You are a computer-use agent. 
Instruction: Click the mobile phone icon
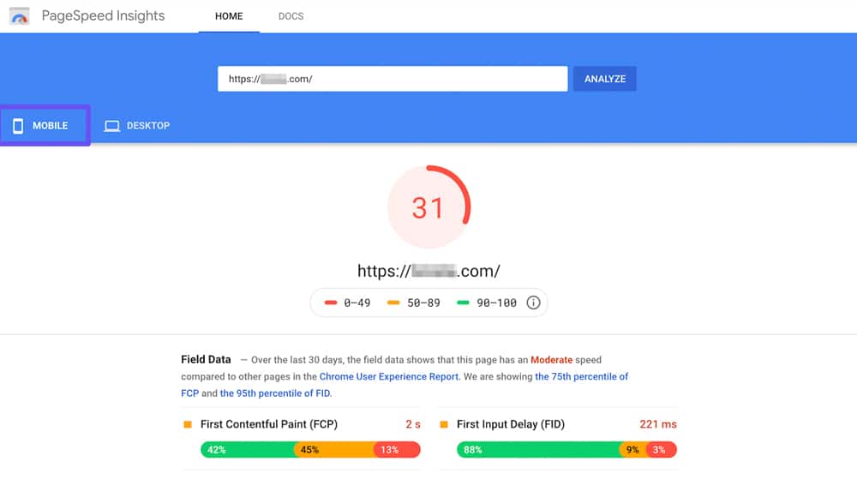[x=18, y=126]
